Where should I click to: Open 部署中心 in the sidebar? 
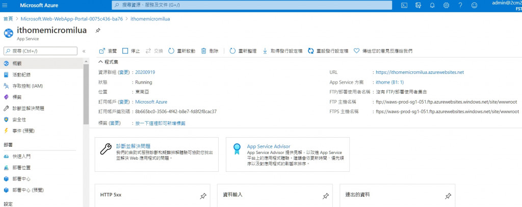42,179
